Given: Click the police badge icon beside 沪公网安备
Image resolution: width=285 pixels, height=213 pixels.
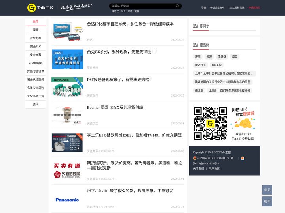Looking at the screenshot, I should pos(195,158).
